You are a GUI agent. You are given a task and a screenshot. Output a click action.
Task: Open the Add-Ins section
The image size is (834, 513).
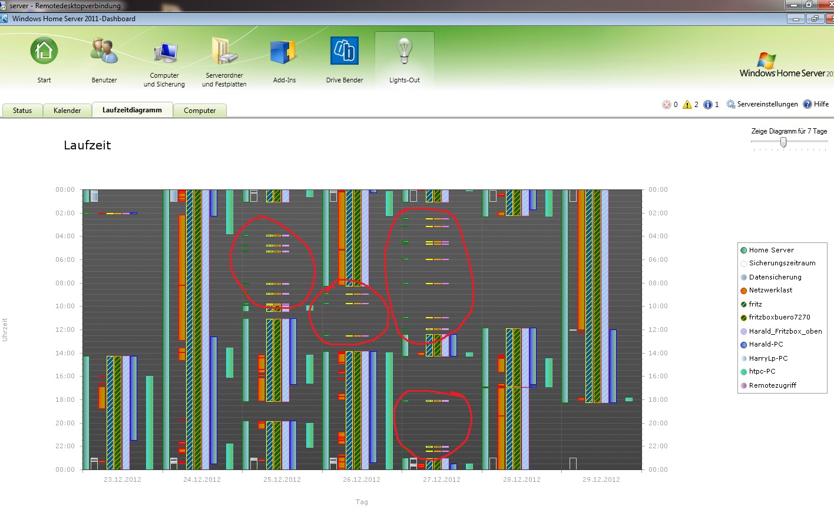click(x=284, y=52)
